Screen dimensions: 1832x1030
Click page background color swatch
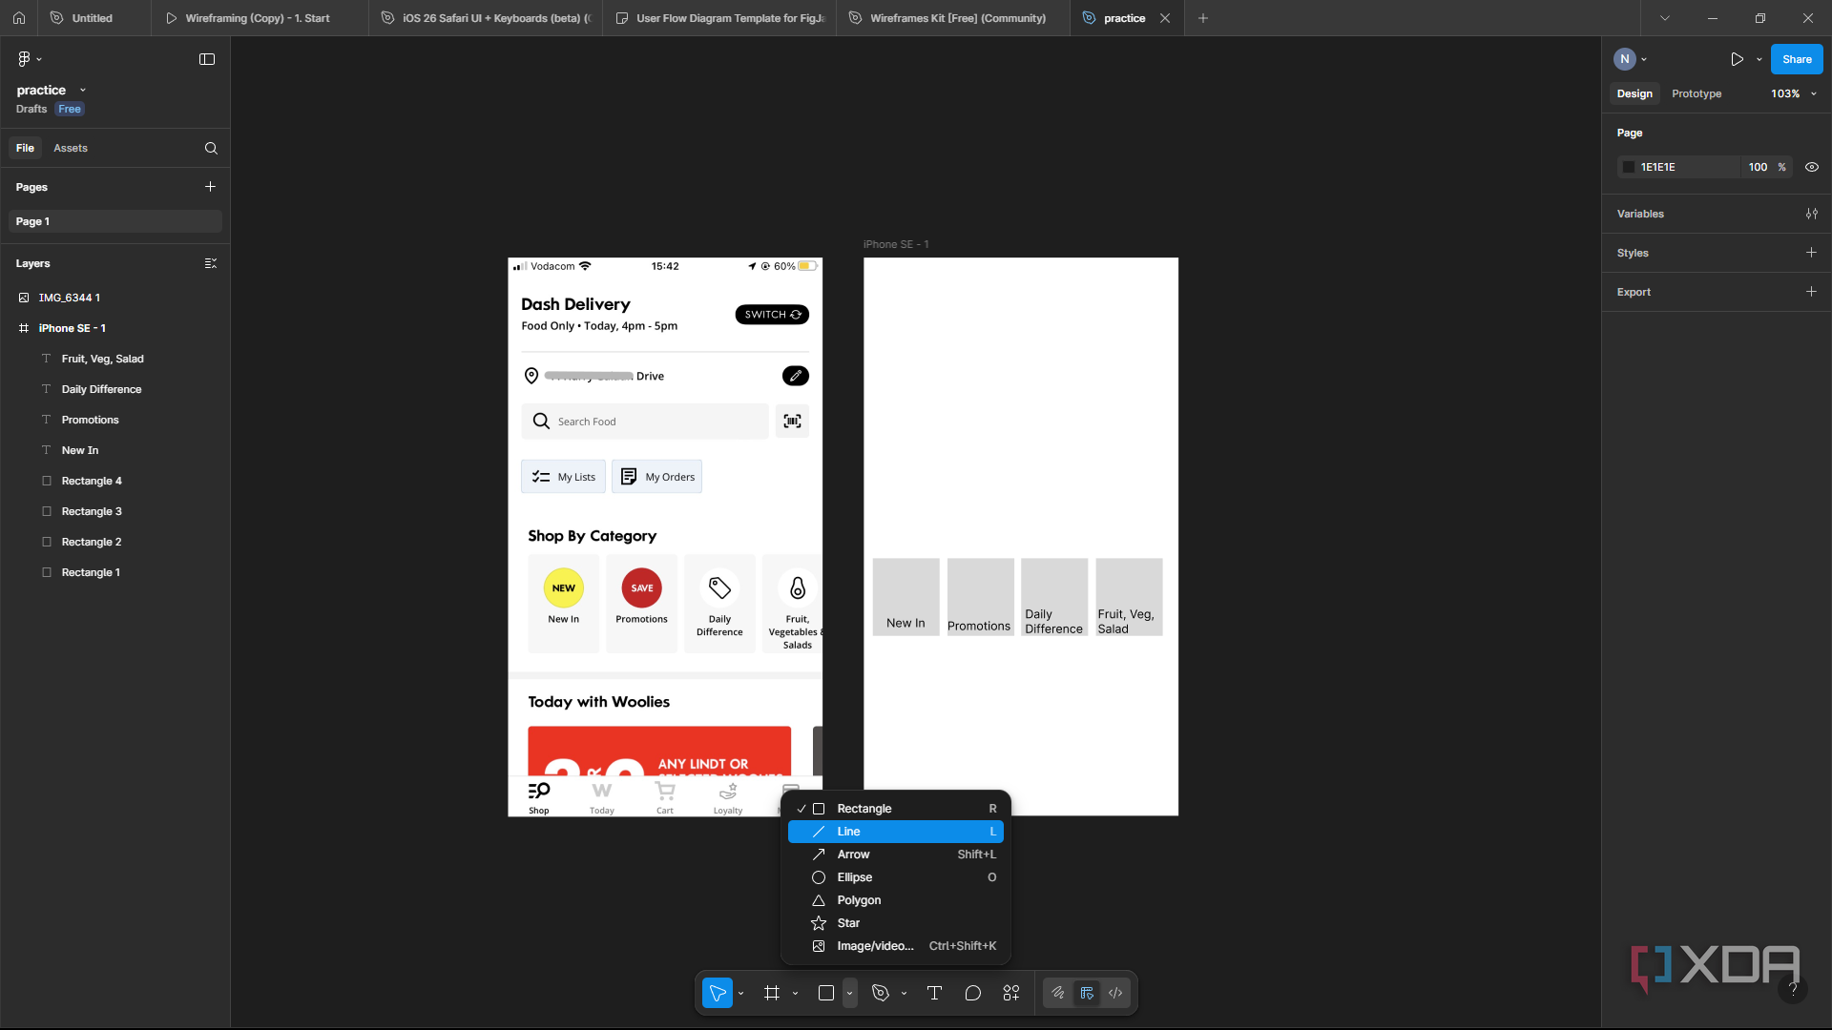point(1629,167)
